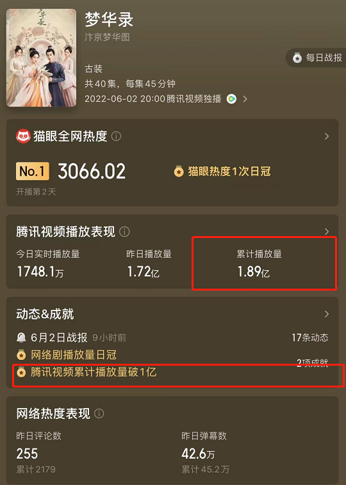Screen dimensions: 346x485
Task: Tap info icon beside 腾讯视频播放表现
Action: point(124,232)
